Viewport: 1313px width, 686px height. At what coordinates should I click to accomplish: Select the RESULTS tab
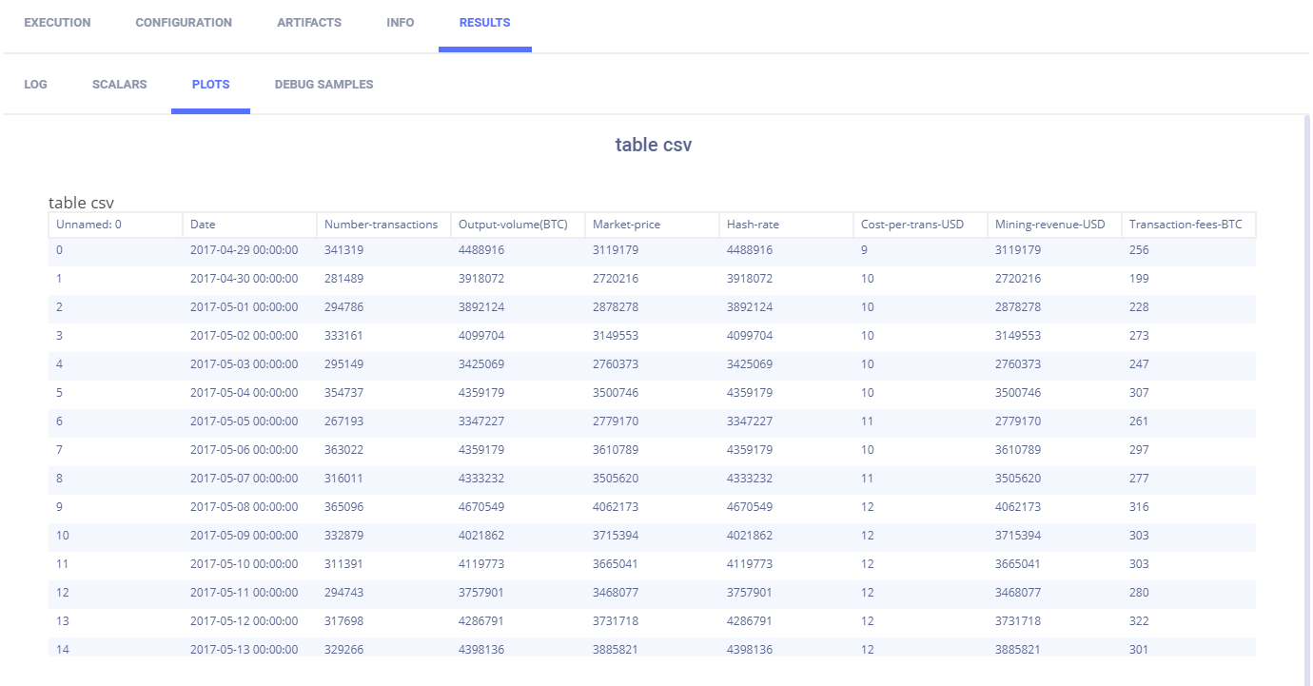pos(484,23)
